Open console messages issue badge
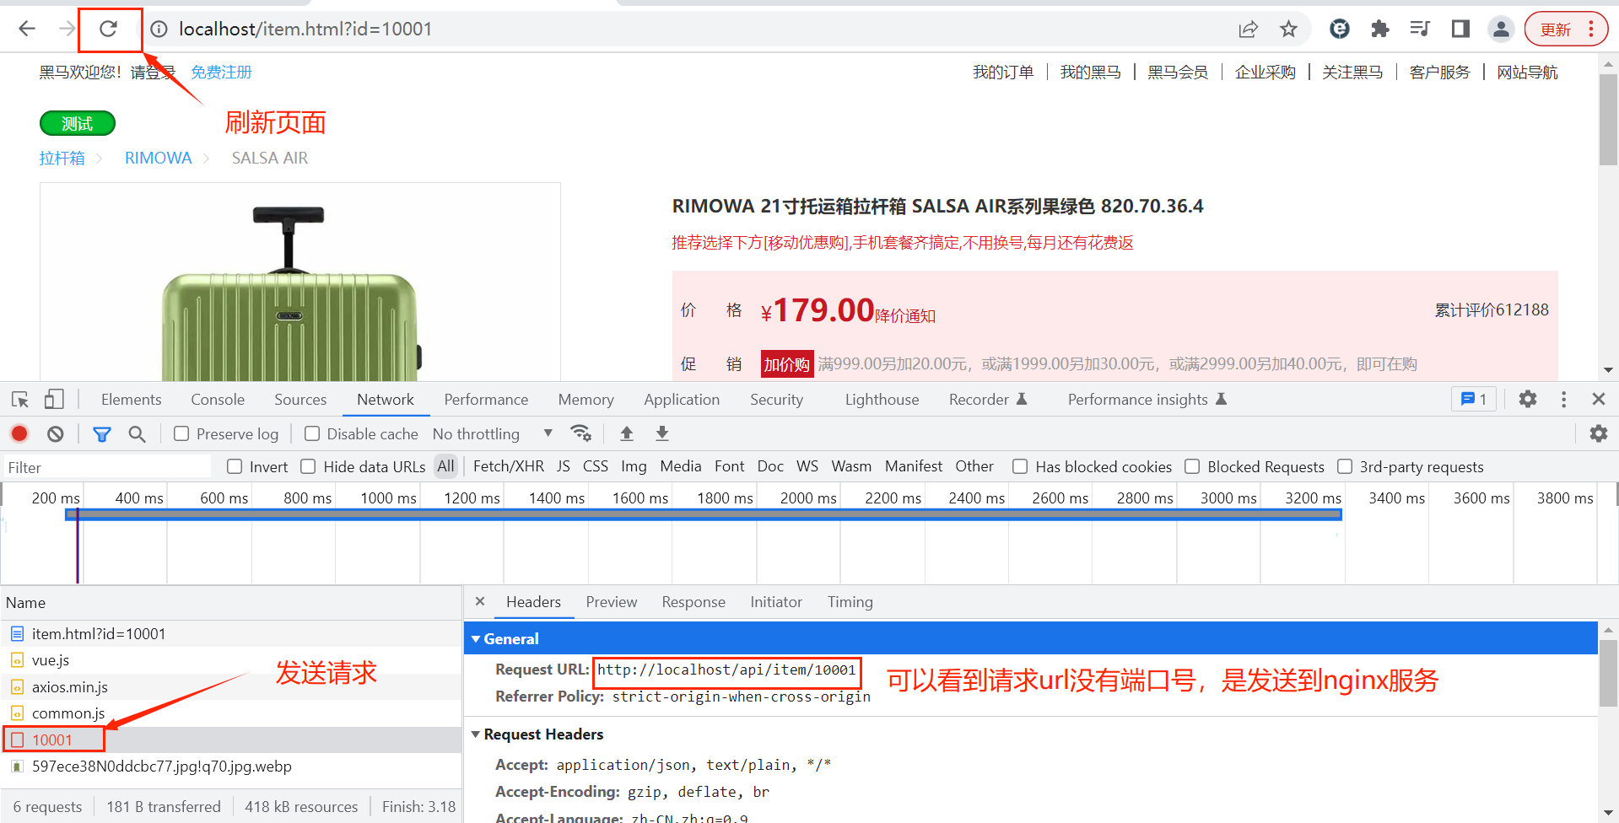This screenshot has width=1619, height=823. pyautogui.click(x=1474, y=399)
